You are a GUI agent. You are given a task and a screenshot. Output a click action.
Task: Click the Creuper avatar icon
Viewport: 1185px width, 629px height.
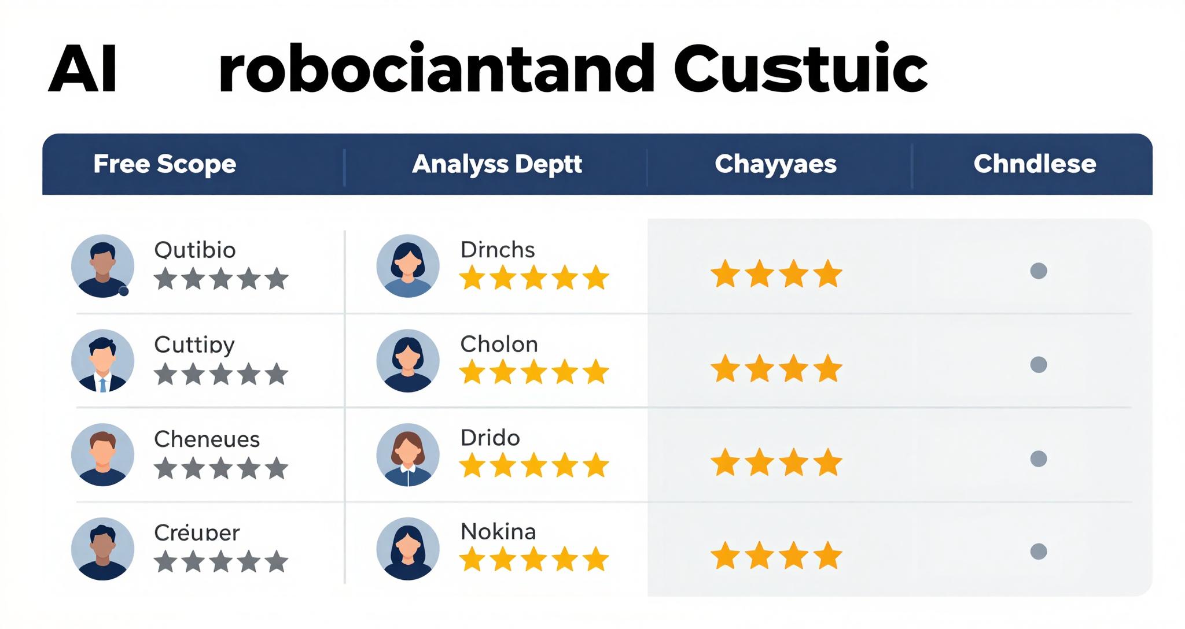(x=102, y=549)
